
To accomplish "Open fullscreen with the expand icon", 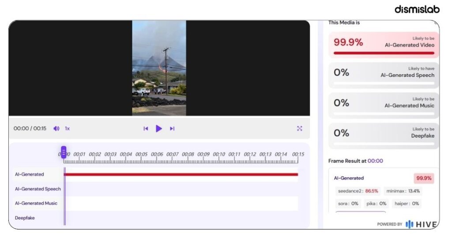I will pos(300,128).
